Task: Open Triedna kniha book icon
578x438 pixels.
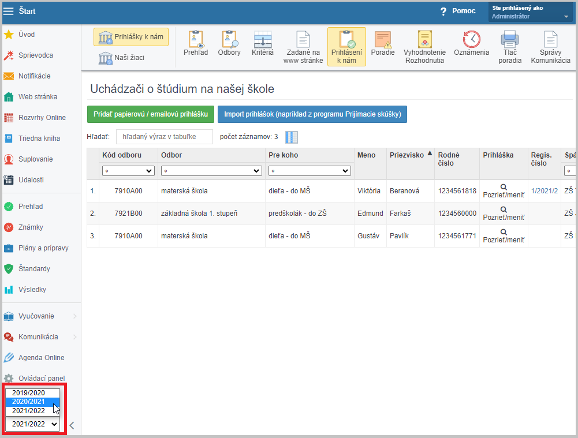Action: point(9,138)
